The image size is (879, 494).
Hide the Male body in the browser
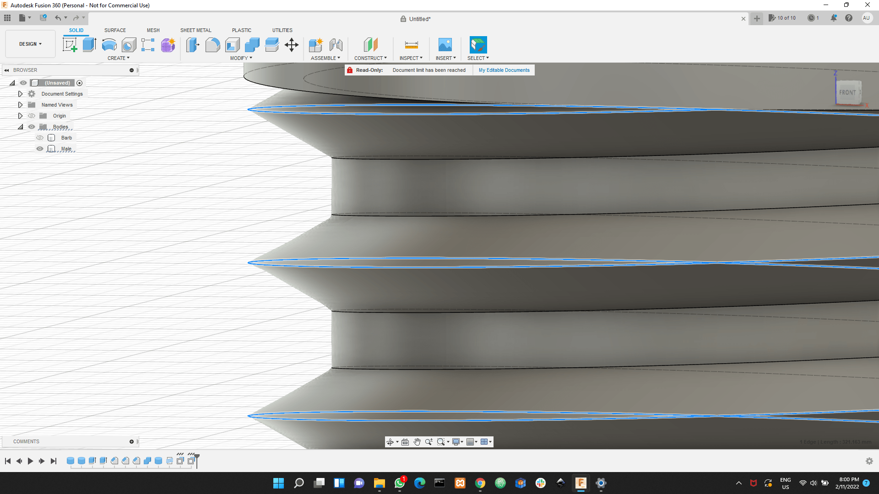40,149
